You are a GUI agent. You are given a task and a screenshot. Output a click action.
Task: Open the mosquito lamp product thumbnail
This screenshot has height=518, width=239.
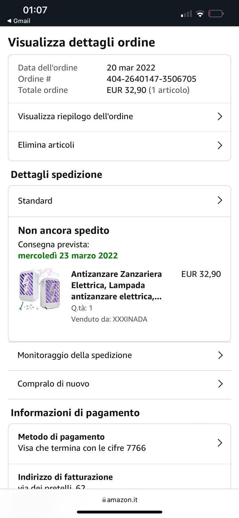tap(39, 290)
